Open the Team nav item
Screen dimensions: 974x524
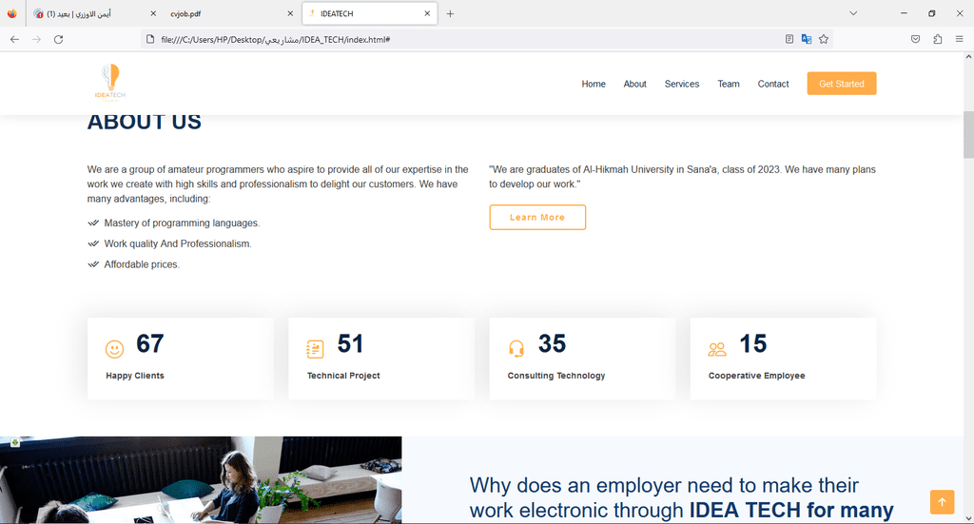click(729, 84)
